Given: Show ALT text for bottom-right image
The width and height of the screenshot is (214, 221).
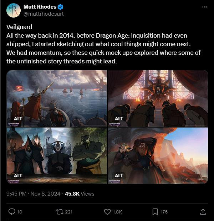Looking at the screenshot, I should (119, 176).
